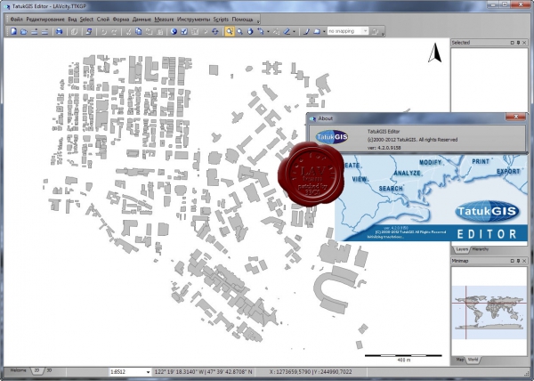Switch to the 2D view tab

36,370
